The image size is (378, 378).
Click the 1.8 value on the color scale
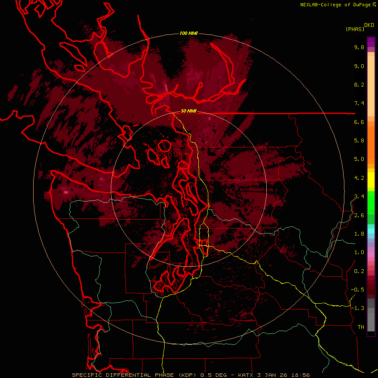(359, 234)
